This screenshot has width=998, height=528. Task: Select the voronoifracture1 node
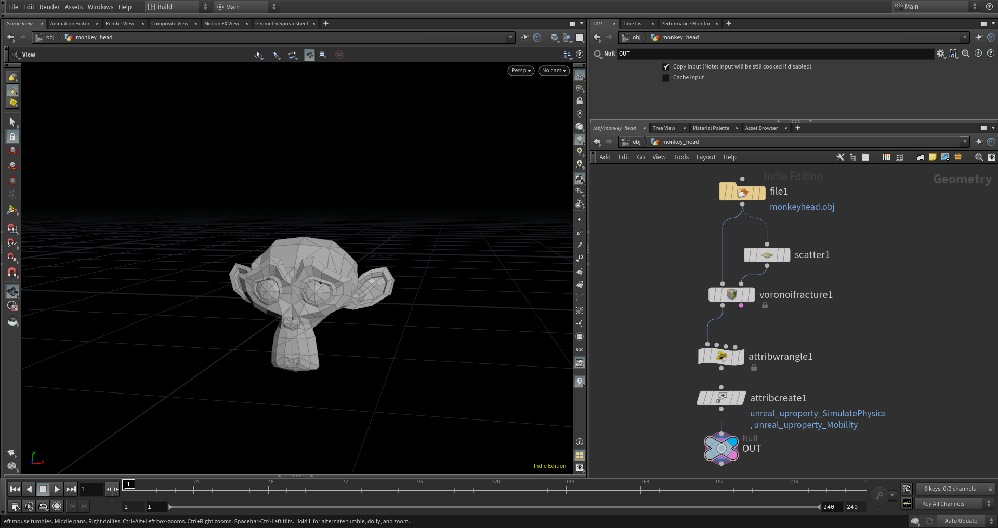tap(732, 294)
